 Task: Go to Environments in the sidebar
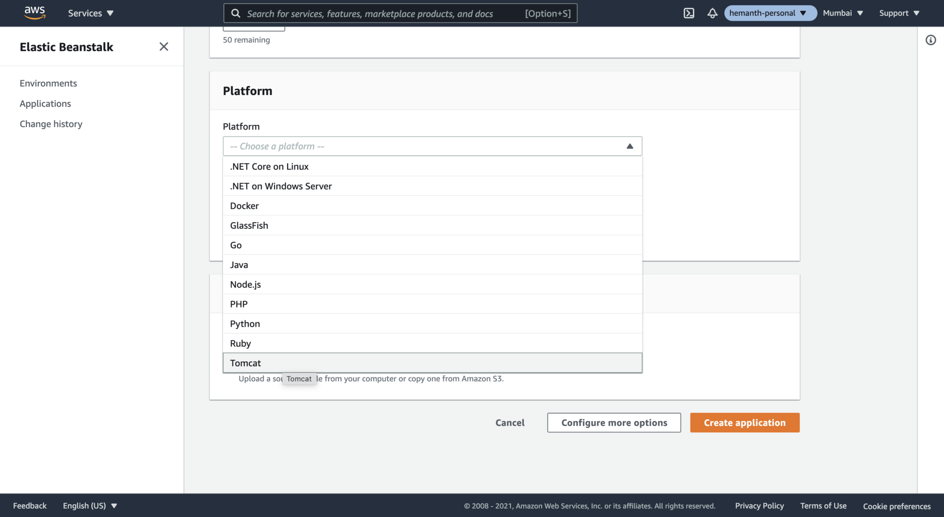[48, 83]
